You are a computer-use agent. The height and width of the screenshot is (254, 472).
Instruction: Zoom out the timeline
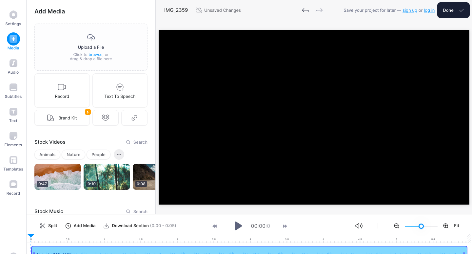(x=397, y=226)
